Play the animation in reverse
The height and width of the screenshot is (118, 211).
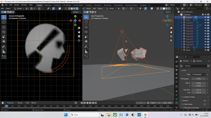(87, 103)
